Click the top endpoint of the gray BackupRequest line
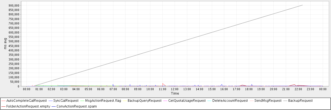The height and width of the screenshot is (110, 331). [x=303, y=5]
